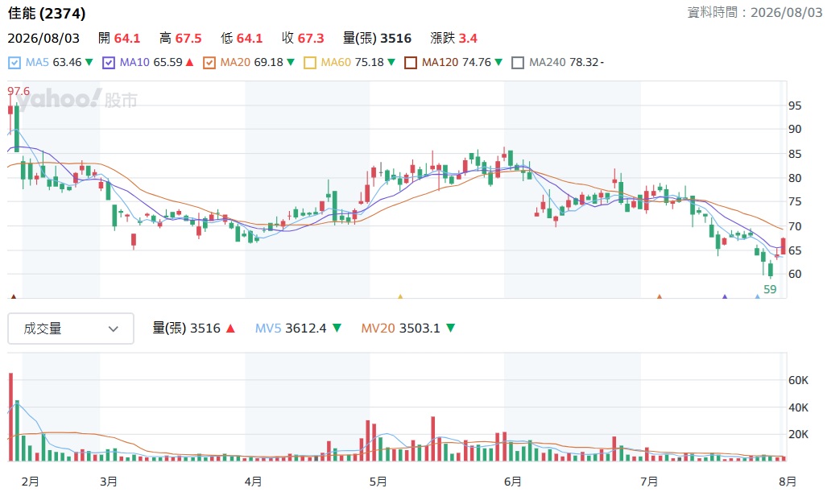This screenshot has height=492, width=827.
Task: Click the 漲跌 3.4 change value
Action: coord(467,39)
